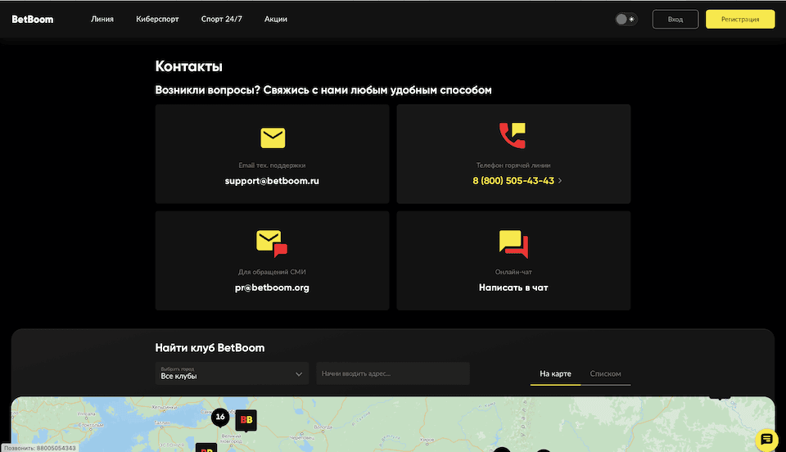Switch to the 'Списком' list tab
Screen dimensions: 786x452
pos(605,374)
